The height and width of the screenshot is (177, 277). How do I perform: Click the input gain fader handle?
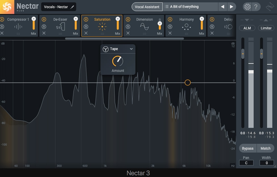(x=243, y=54)
